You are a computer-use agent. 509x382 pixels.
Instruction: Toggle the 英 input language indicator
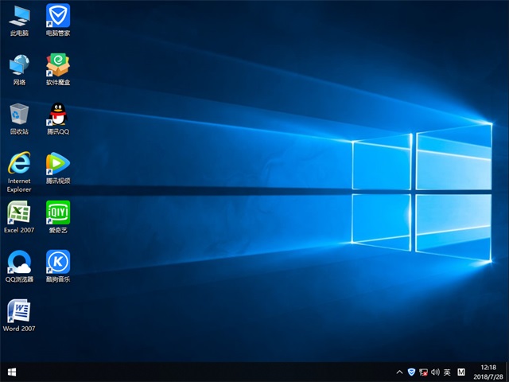tap(447, 372)
